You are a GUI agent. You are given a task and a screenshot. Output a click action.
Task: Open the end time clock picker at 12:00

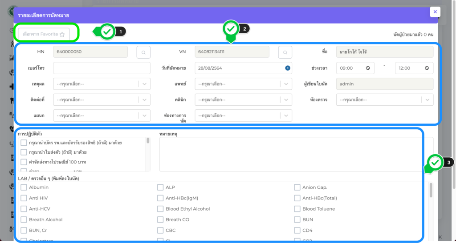point(426,68)
